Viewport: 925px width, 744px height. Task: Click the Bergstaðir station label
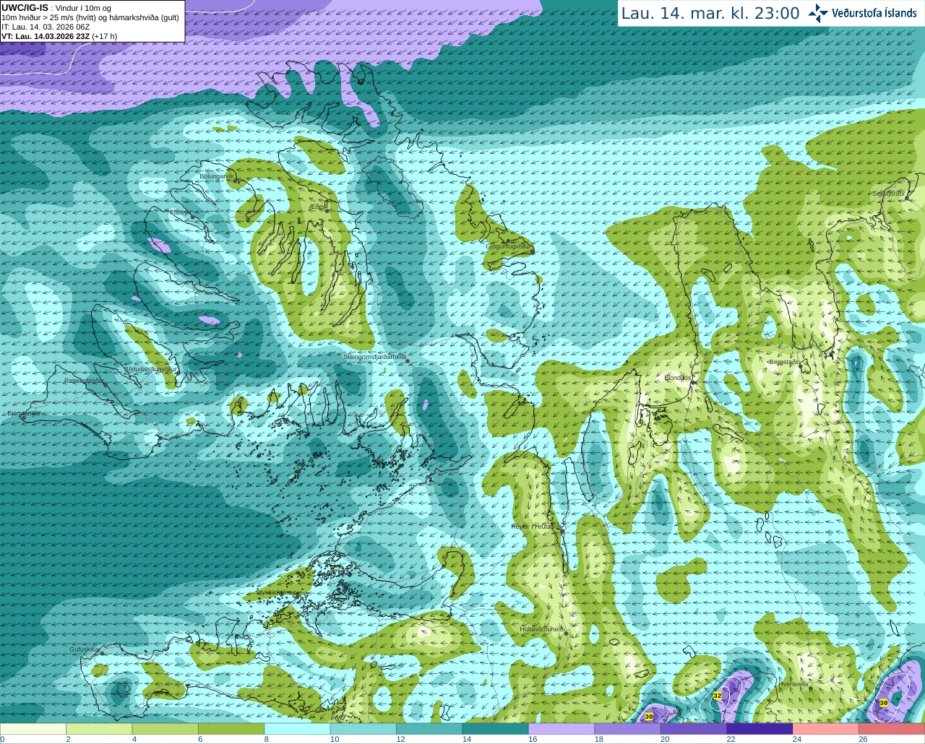pyautogui.click(x=785, y=362)
